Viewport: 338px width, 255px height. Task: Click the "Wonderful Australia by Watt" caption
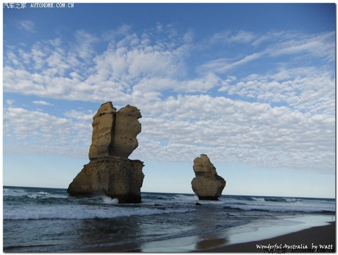(295, 246)
